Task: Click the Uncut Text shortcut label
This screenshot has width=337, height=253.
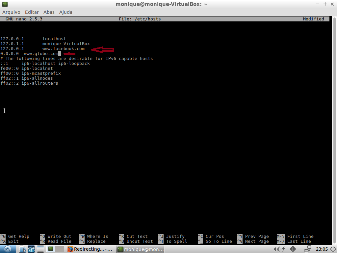Action: pyautogui.click(x=140, y=241)
